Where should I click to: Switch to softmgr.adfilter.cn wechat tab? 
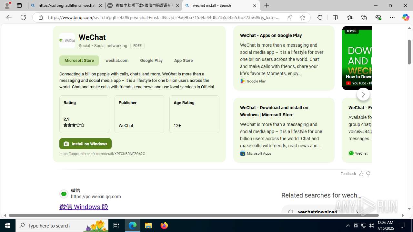click(66, 5)
